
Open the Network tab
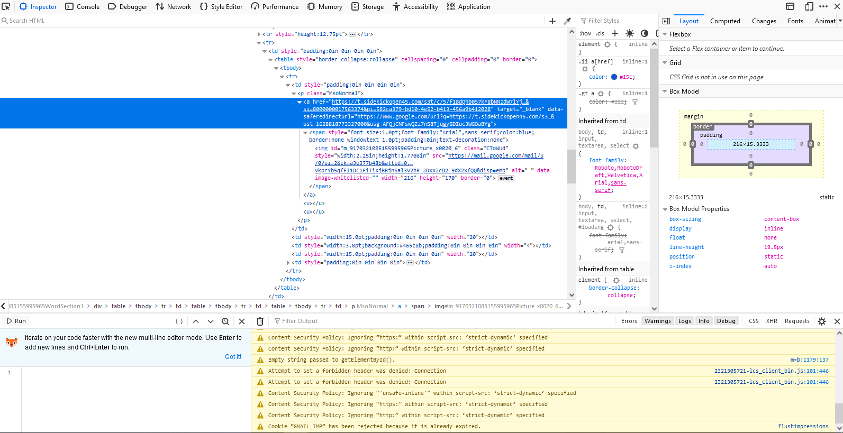pos(174,6)
